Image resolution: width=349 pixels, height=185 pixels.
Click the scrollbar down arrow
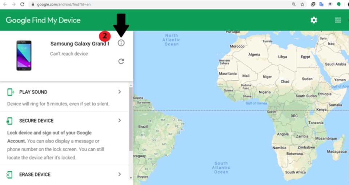click(x=131, y=178)
